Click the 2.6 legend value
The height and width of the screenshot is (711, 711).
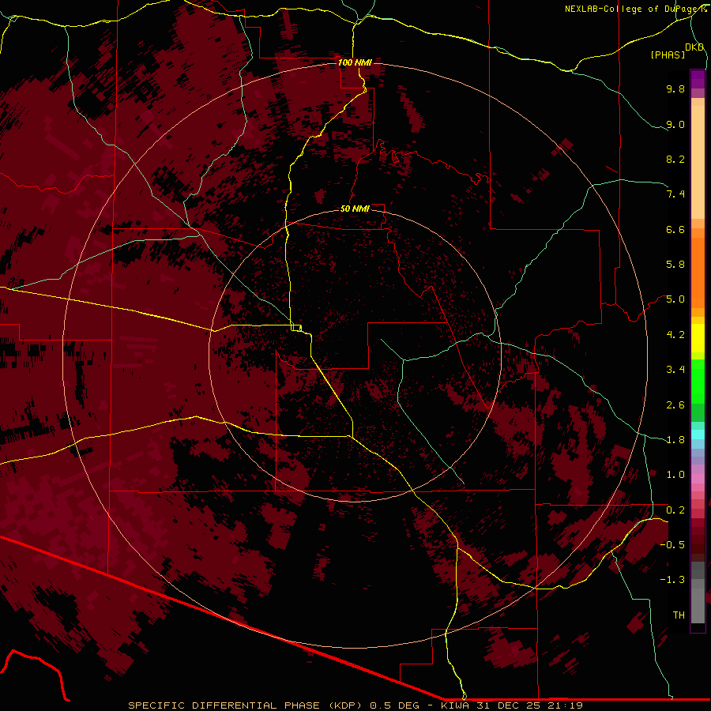coord(675,405)
